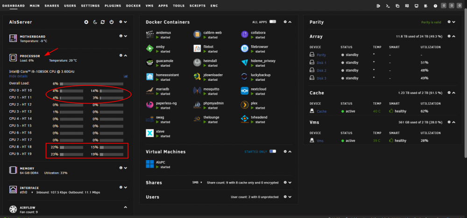Viewport: 467px width, 218px height.
Task: Open the MAIN menu tab
Action: 35,6
